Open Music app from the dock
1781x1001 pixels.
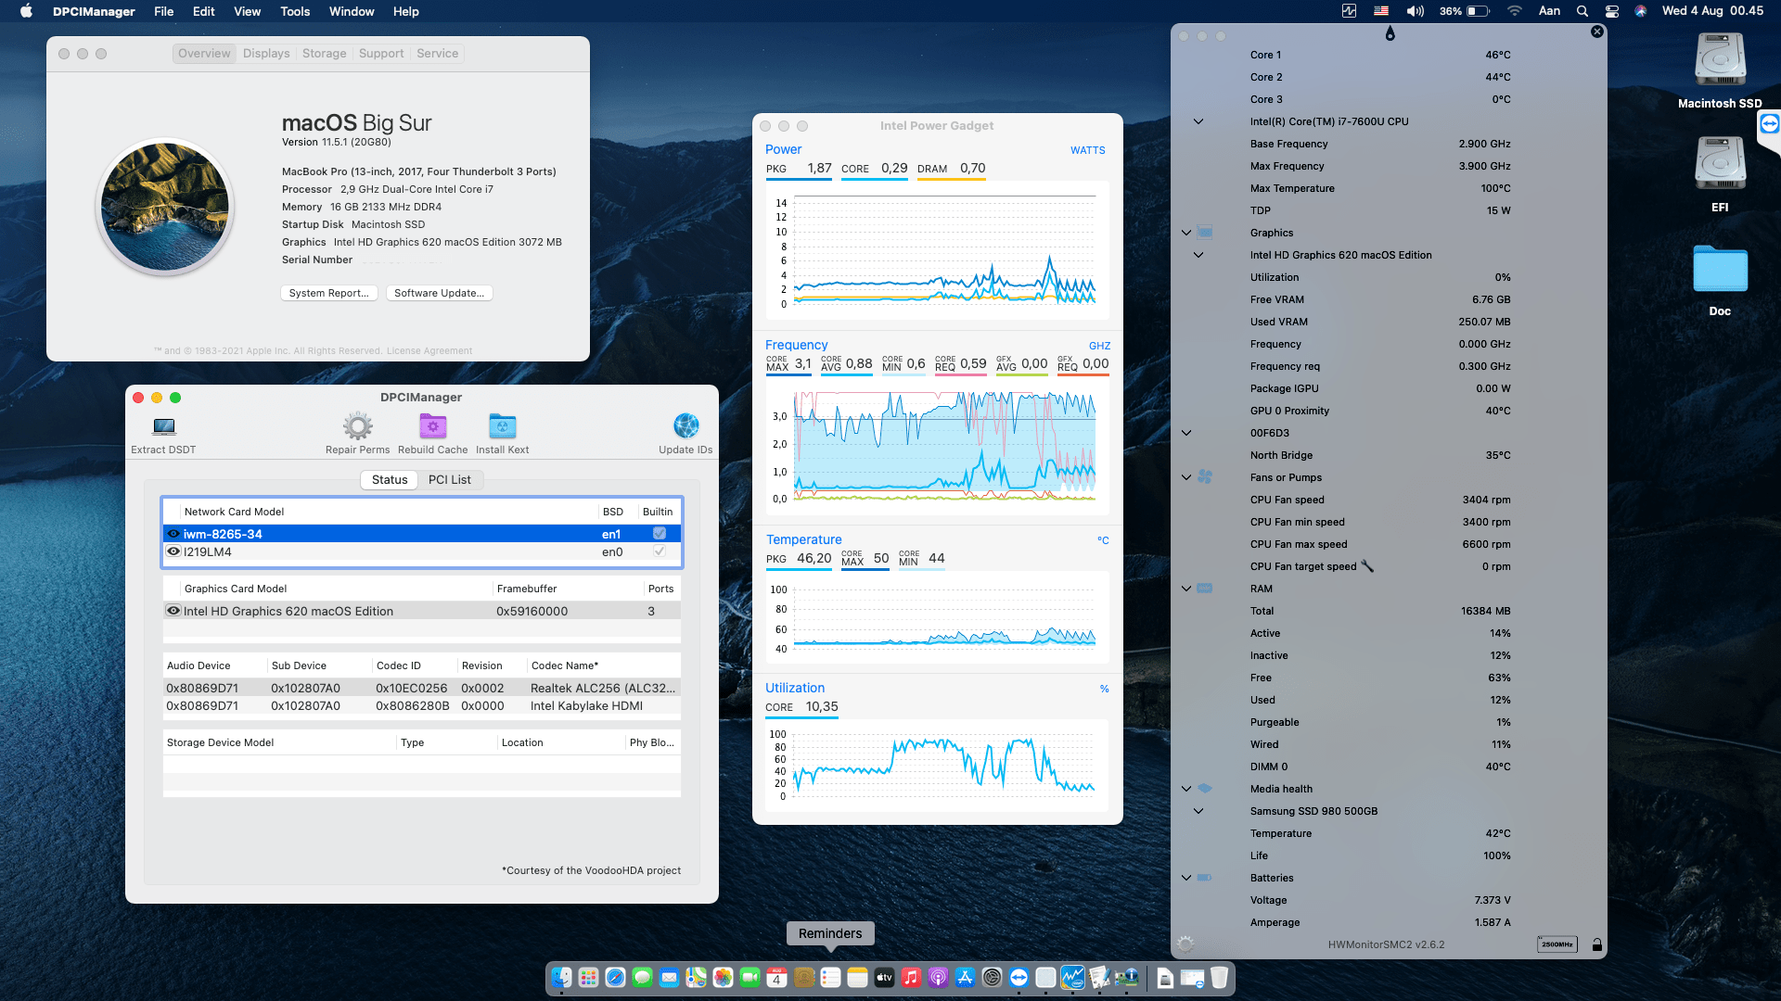point(911,978)
